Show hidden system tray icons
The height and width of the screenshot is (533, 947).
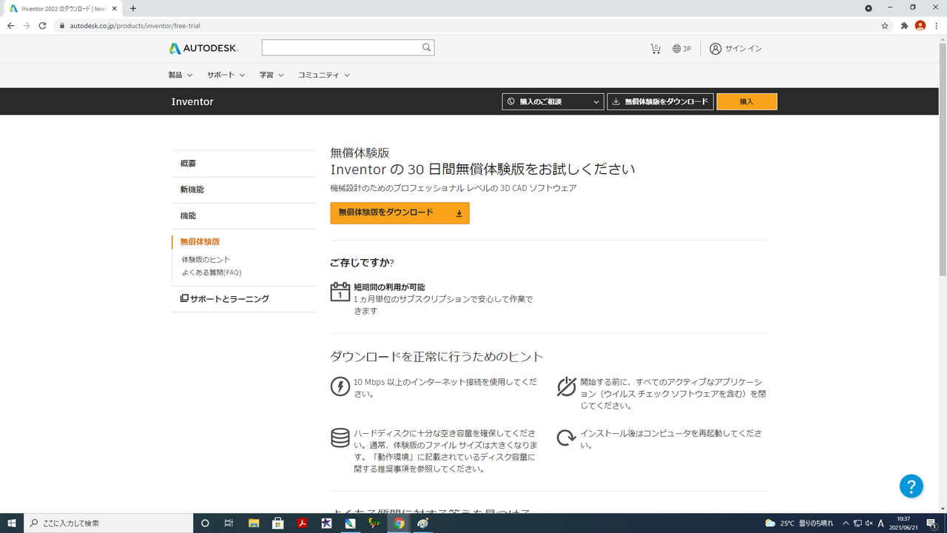(846, 523)
